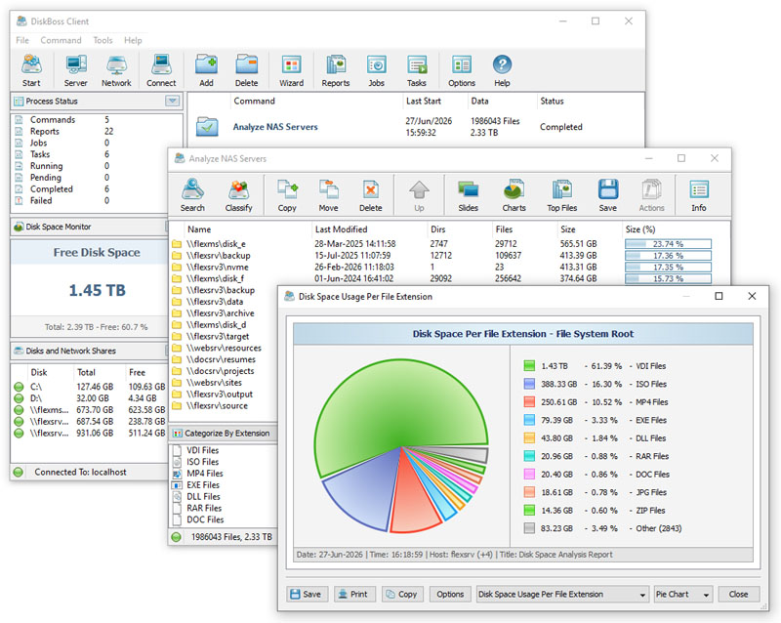Click the Info toolbar icon
781x623 pixels.
click(x=699, y=195)
